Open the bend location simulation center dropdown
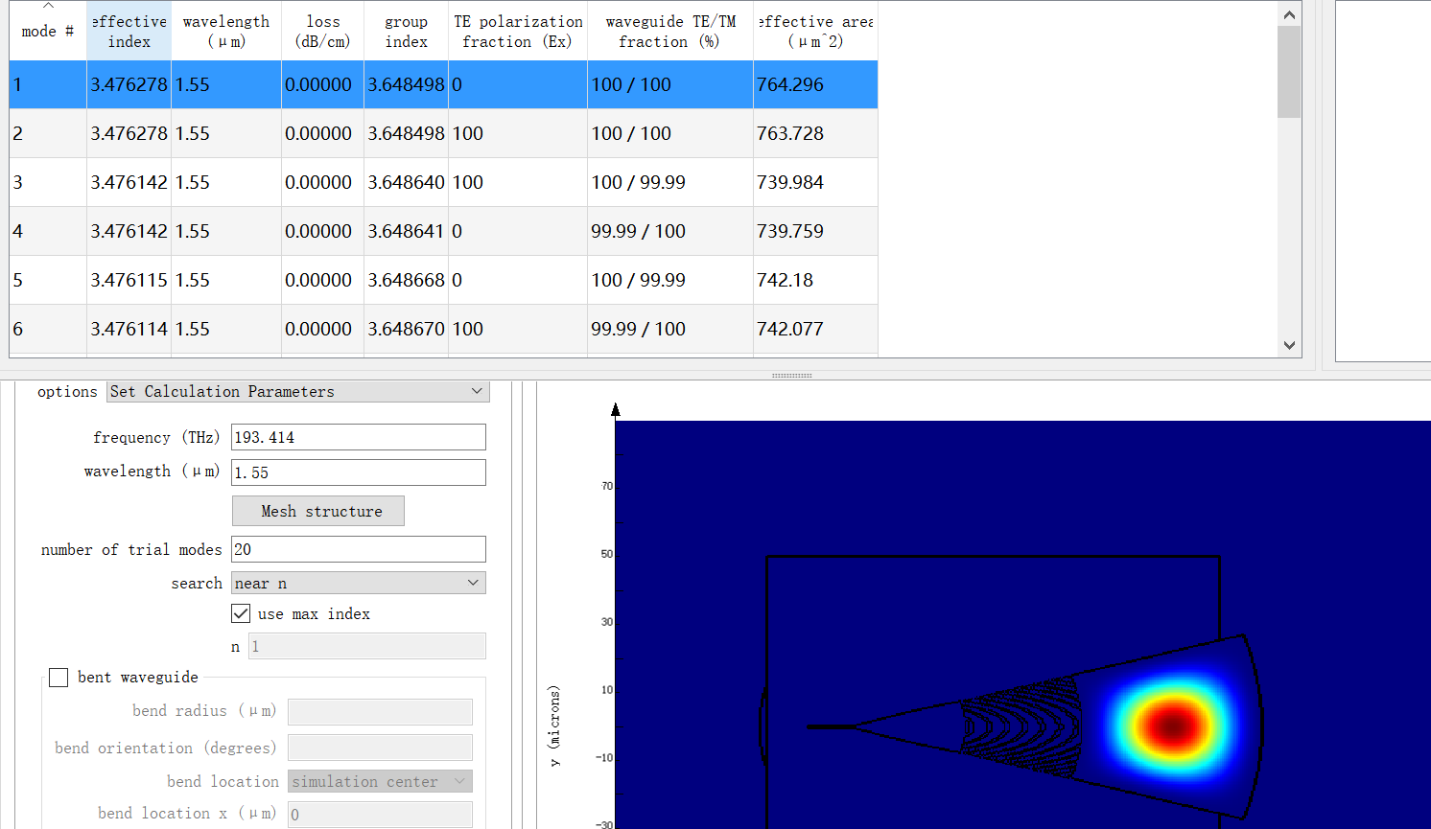The height and width of the screenshot is (829, 1431). [x=379, y=782]
